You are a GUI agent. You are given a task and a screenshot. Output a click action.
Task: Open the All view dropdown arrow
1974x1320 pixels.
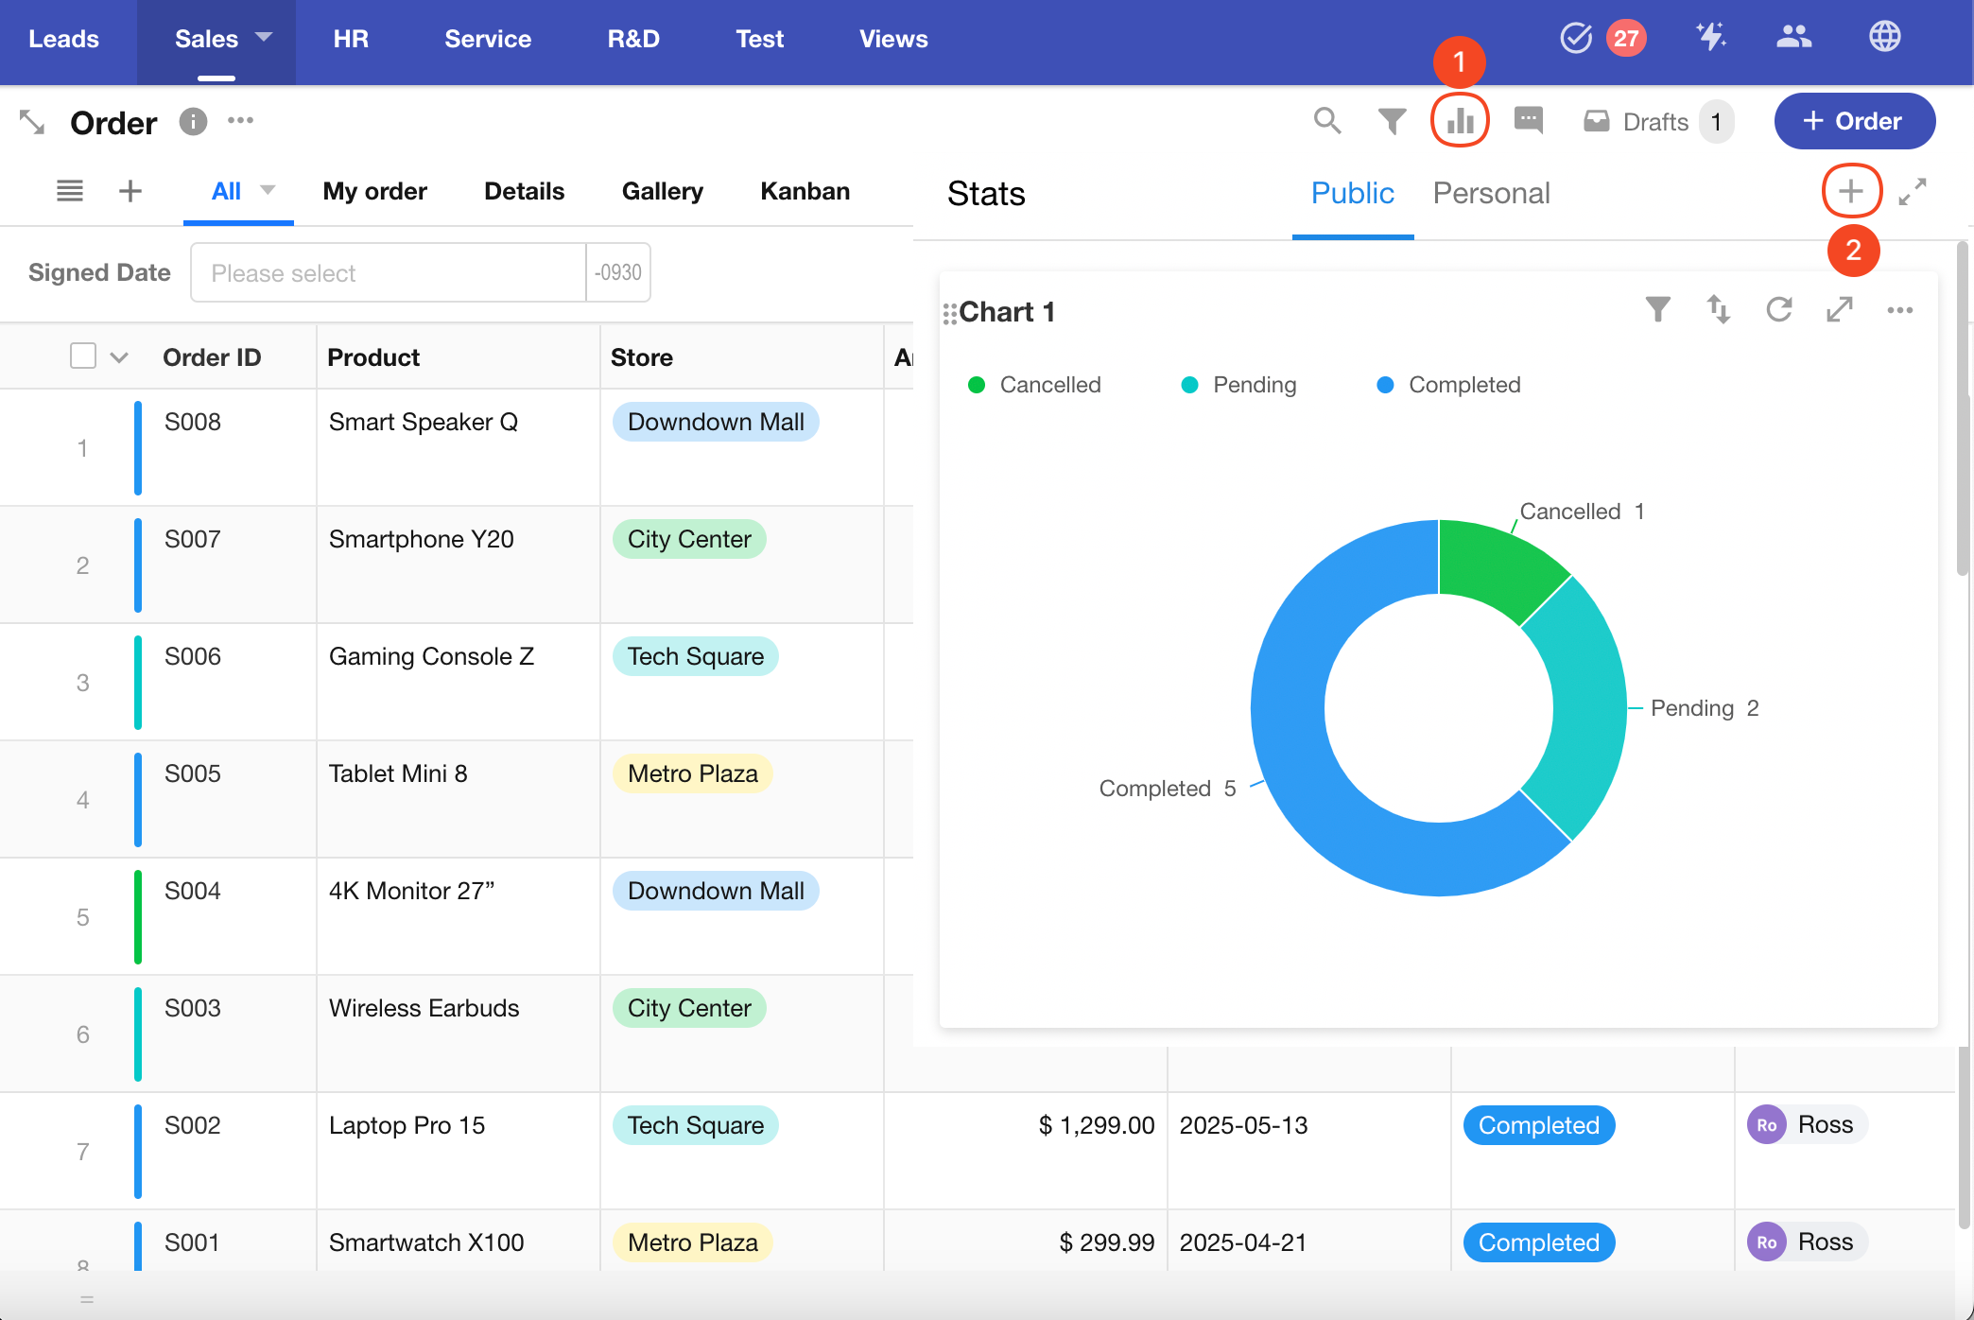click(x=268, y=190)
